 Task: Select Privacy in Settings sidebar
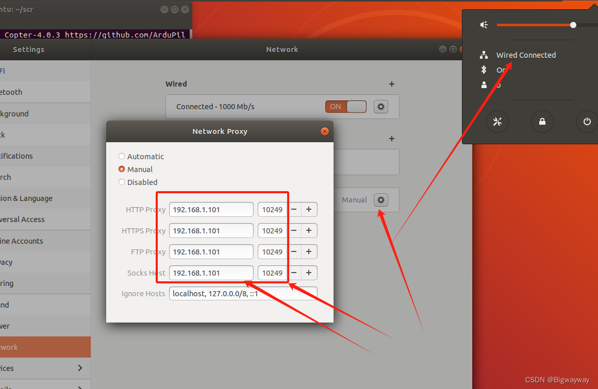click(x=45, y=262)
